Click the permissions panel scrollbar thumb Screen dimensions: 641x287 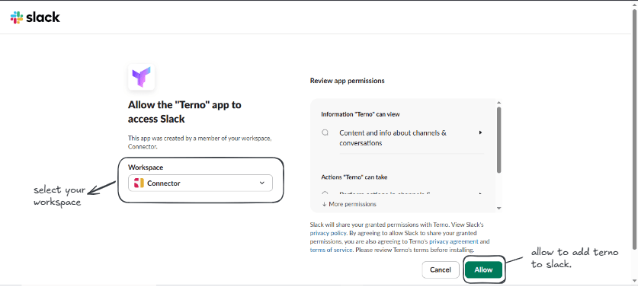click(498, 139)
